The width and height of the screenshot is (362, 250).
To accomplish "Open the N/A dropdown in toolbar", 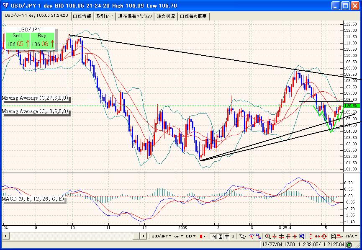I will (x=352, y=236).
